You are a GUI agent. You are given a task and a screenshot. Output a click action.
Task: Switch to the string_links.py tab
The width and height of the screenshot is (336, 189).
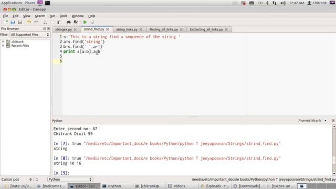[127, 29]
